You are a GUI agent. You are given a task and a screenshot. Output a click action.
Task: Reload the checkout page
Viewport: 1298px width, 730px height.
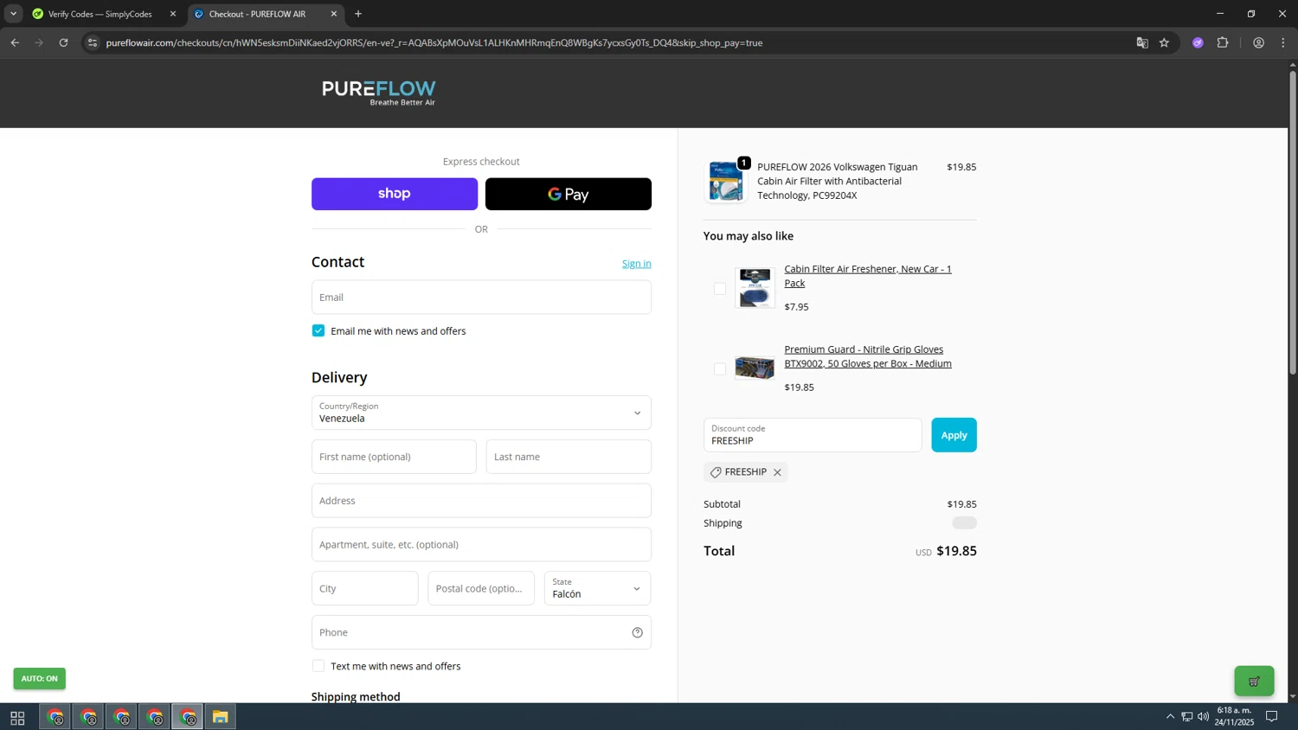point(63,42)
